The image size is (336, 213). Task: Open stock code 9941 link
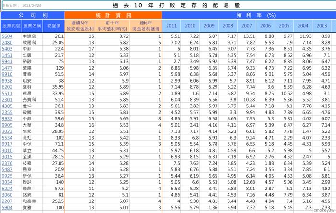click(7, 62)
